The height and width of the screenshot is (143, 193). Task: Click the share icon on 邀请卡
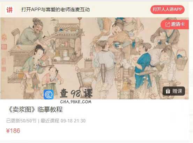click(x=168, y=24)
